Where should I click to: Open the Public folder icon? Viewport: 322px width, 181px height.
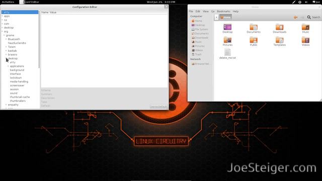254,40
